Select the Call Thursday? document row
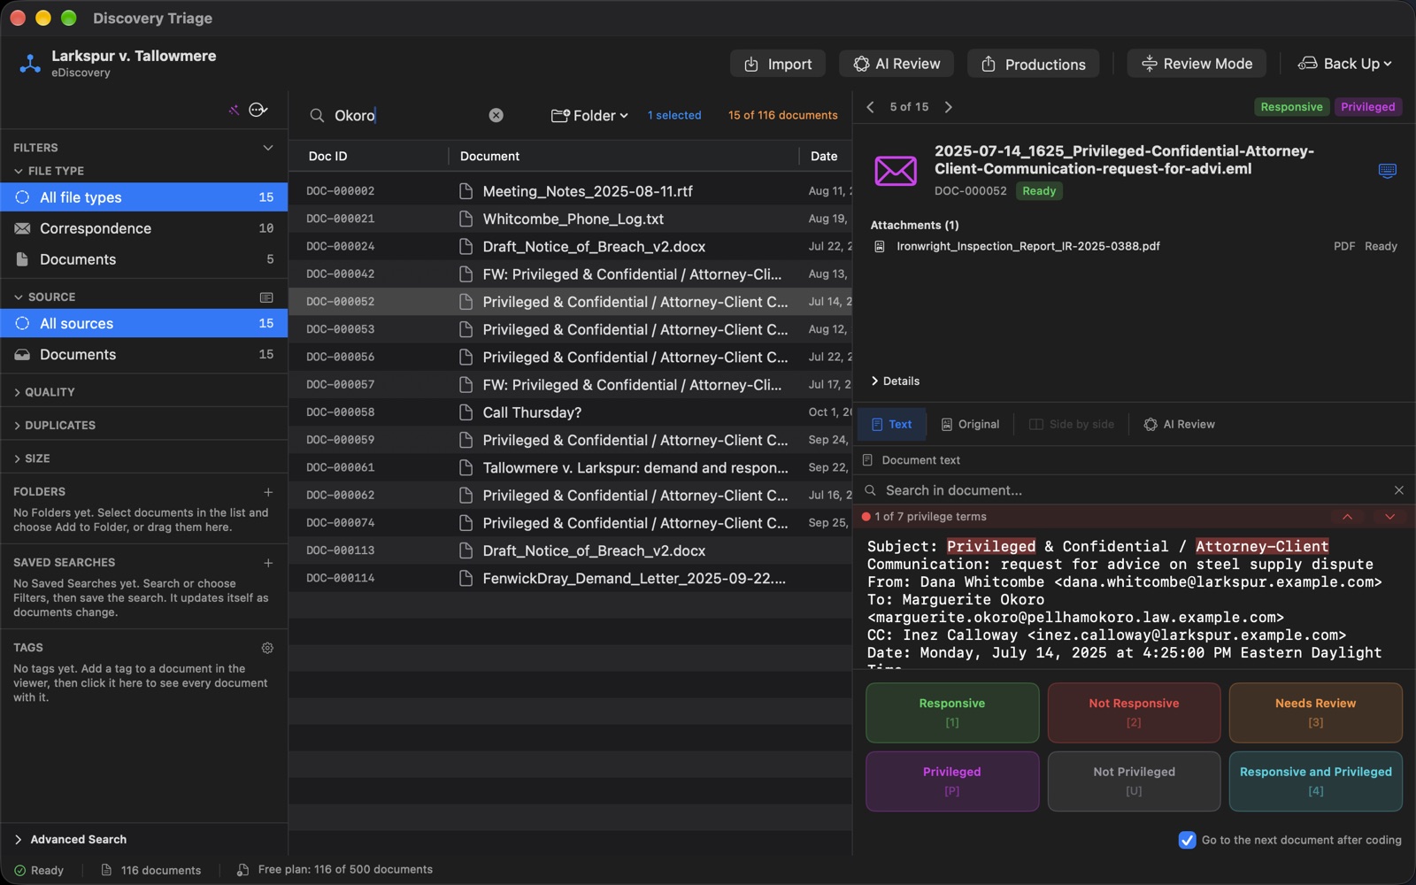 pyautogui.click(x=570, y=412)
